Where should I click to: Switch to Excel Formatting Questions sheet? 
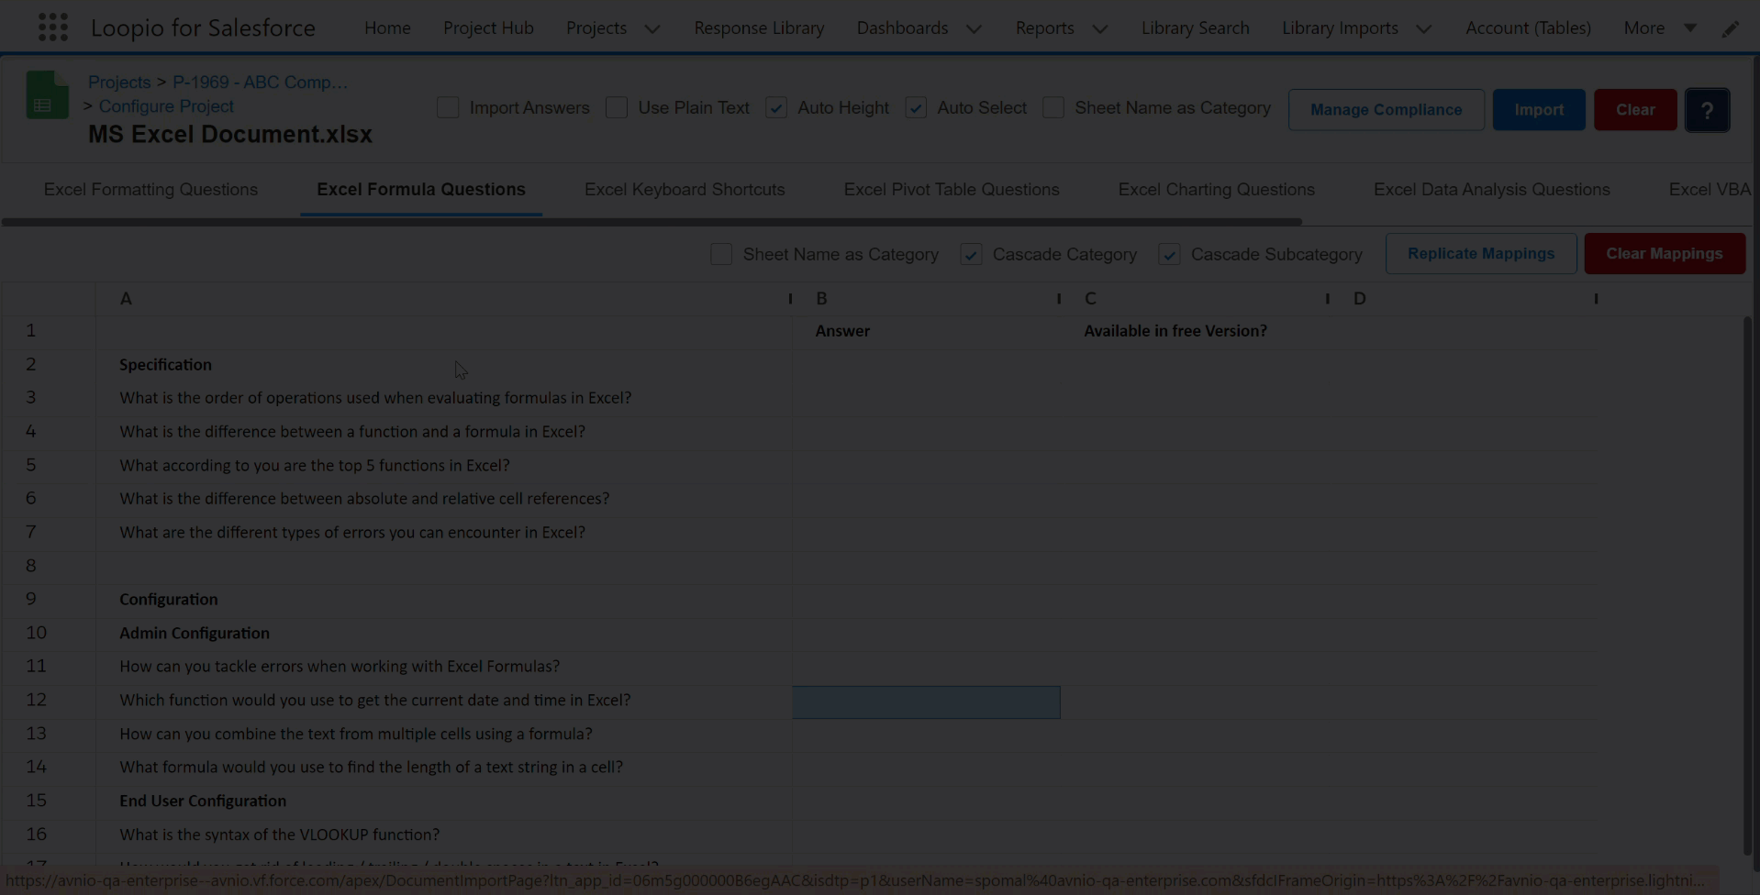[x=150, y=190]
